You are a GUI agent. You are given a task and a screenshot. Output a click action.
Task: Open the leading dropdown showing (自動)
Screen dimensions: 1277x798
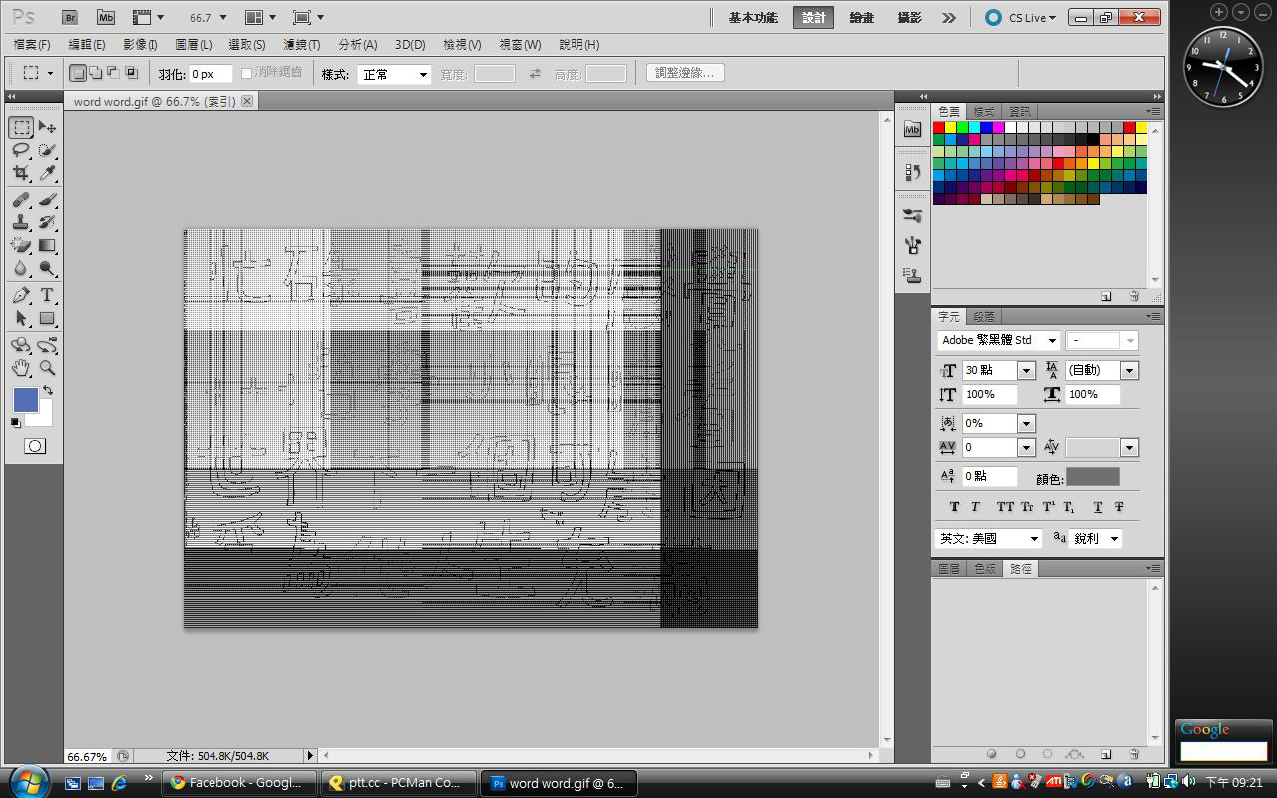(x=1129, y=370)
